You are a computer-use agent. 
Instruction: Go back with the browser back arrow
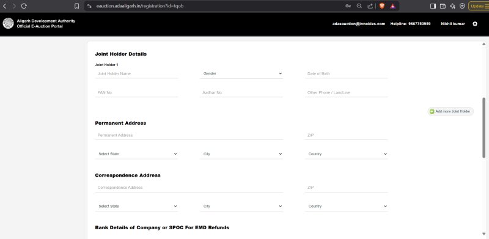pyautogui.click(x=5, y=6)
